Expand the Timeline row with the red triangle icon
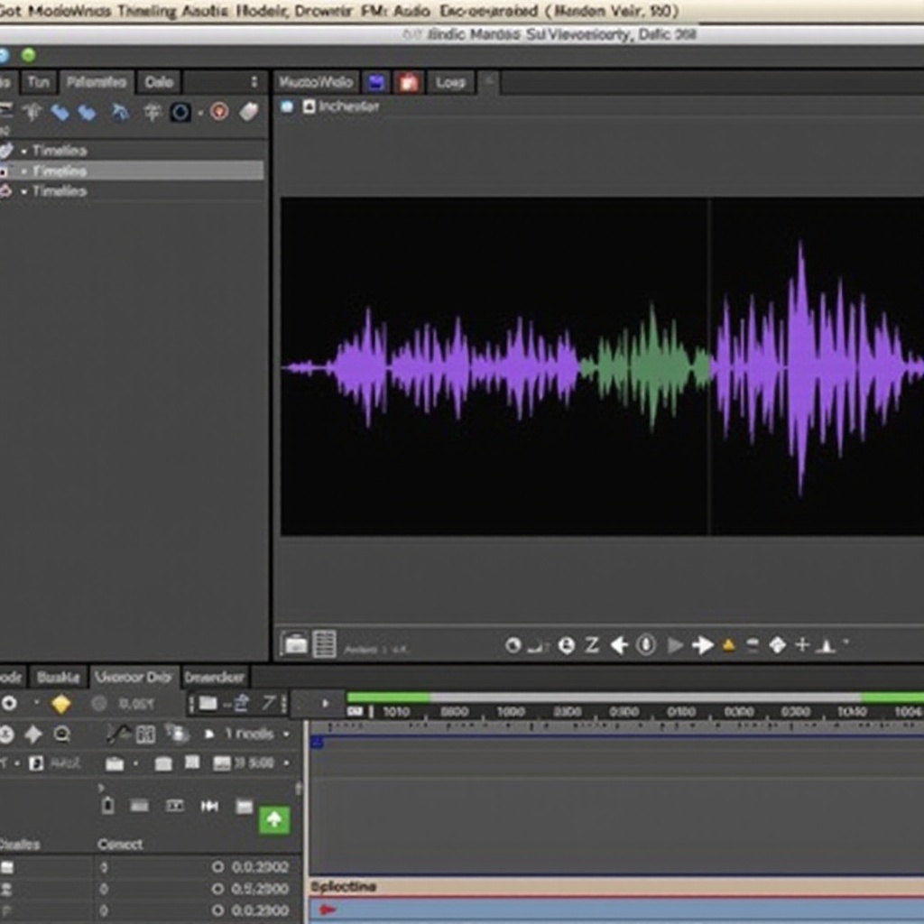 (x=24, y=191)
